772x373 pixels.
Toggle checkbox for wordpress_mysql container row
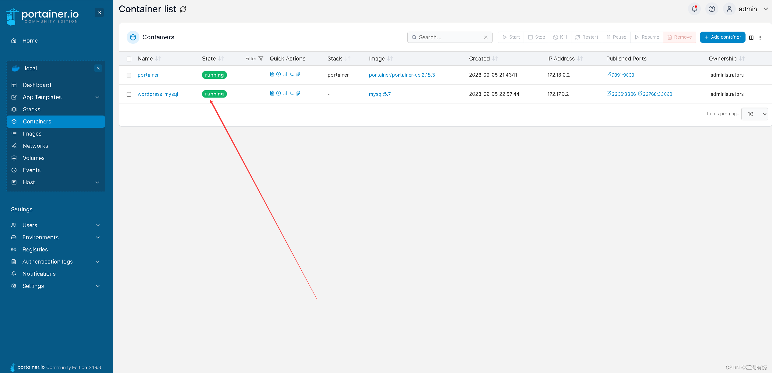tap(129, 93)
